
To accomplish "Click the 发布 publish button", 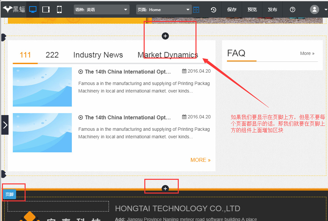I will 273,10.
